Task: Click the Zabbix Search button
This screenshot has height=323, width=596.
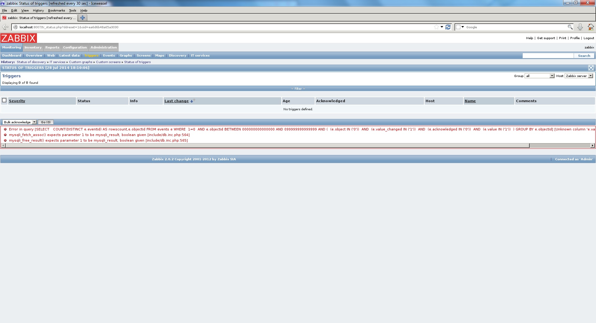Action: [584, 56]
